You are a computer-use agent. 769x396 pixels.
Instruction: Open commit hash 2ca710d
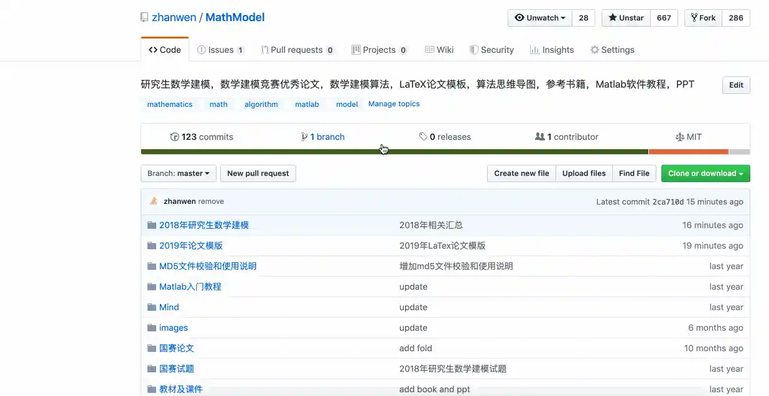pos(668,201)
